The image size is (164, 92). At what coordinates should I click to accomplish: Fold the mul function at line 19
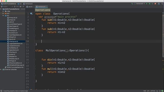click(34, 69)
